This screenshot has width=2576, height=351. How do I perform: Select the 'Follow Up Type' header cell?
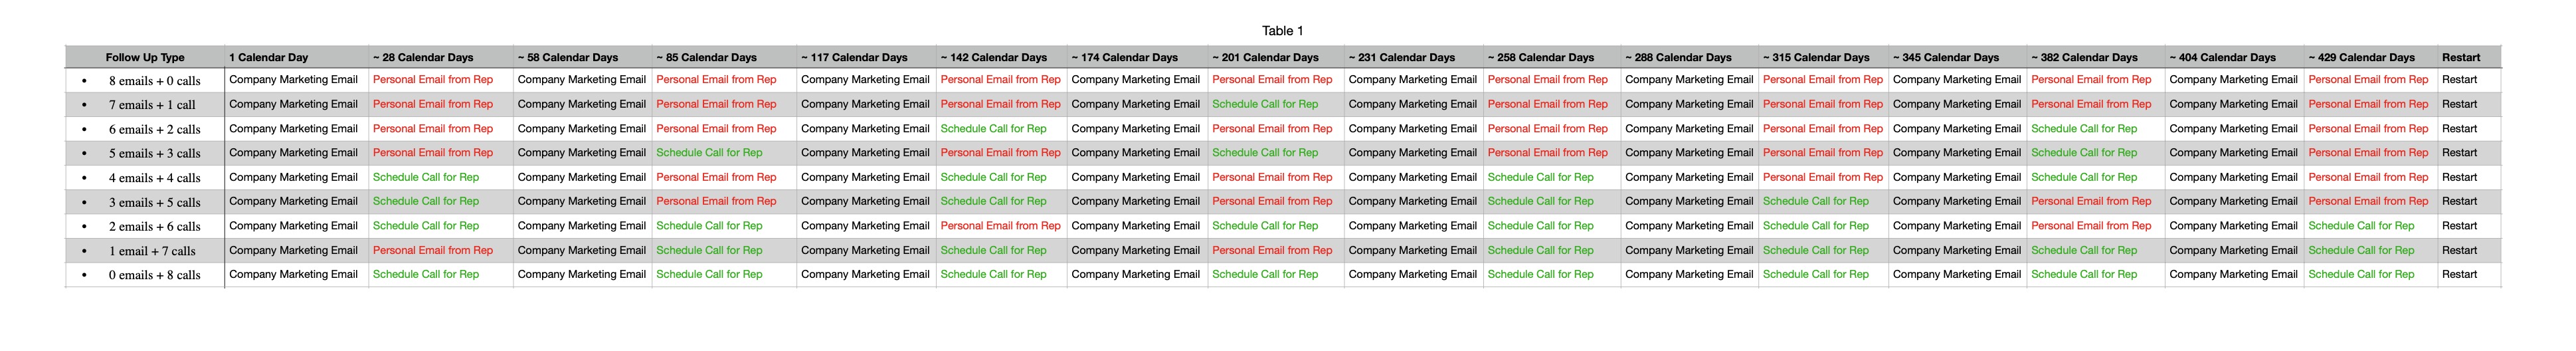click(145, 57)
